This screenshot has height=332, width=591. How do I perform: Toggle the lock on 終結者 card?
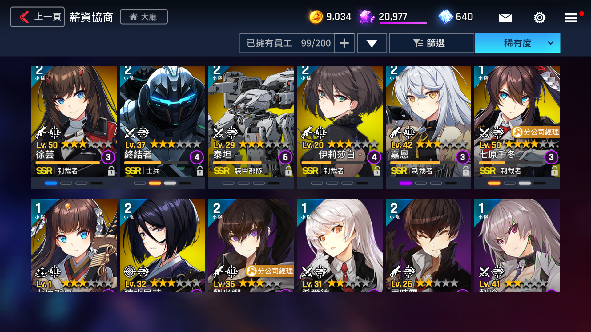200,171
